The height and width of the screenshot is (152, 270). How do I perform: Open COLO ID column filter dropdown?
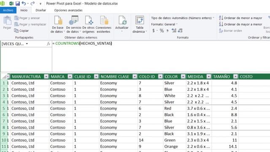coord(160,76)
